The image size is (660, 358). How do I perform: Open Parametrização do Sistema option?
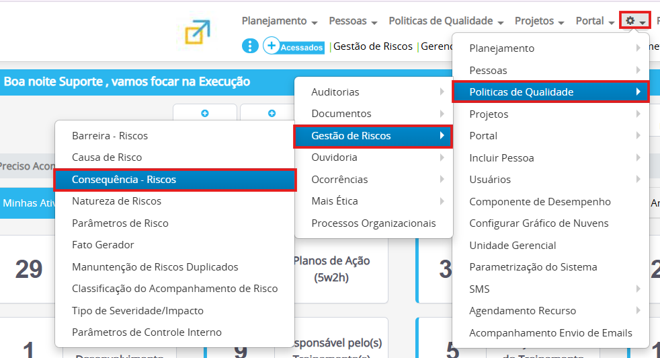click(533, 267)
